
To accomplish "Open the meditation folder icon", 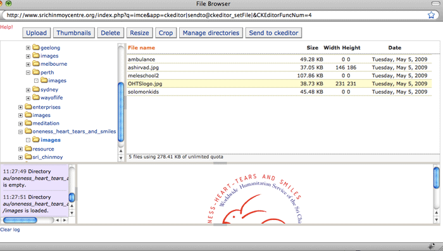I will [x=28, y=123].
